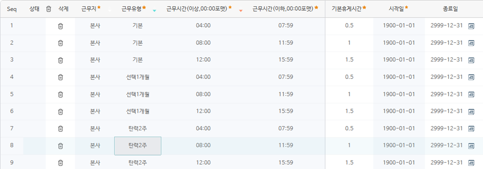Click trash icon in row 8

(61, 146)
